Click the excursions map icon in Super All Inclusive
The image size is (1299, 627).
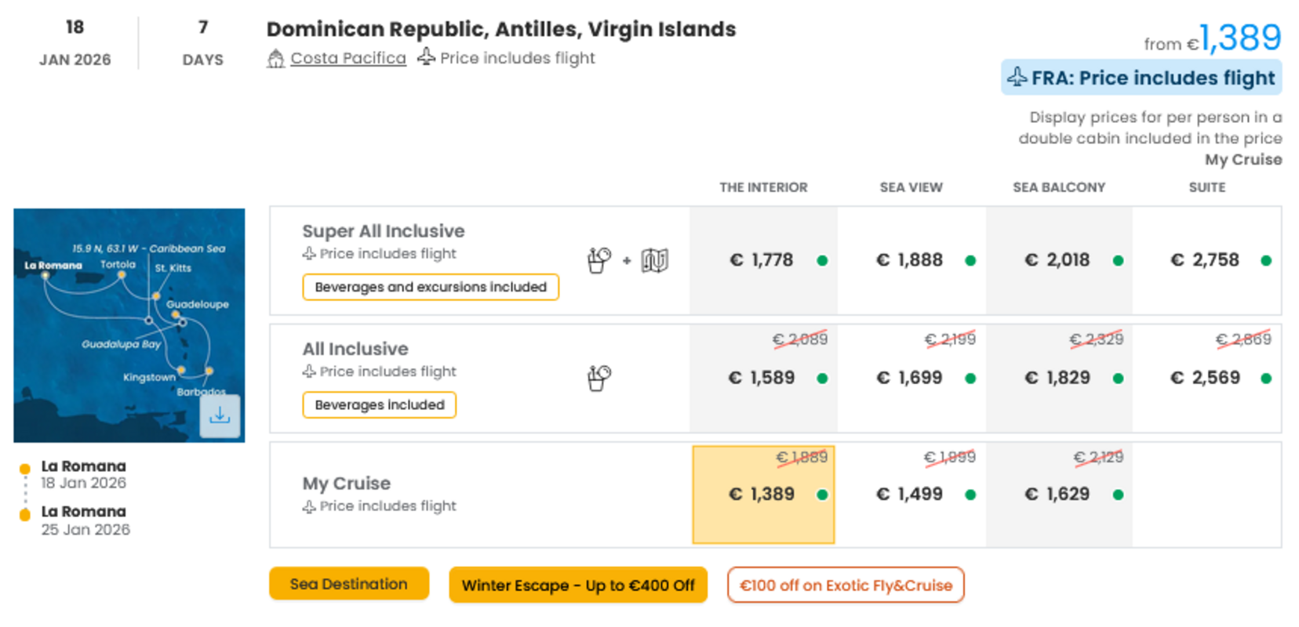(655, 260)
